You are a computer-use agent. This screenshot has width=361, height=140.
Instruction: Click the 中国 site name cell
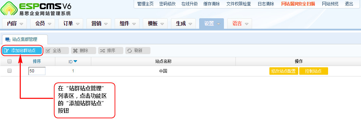pyautogui.click(x=163, y=71)
